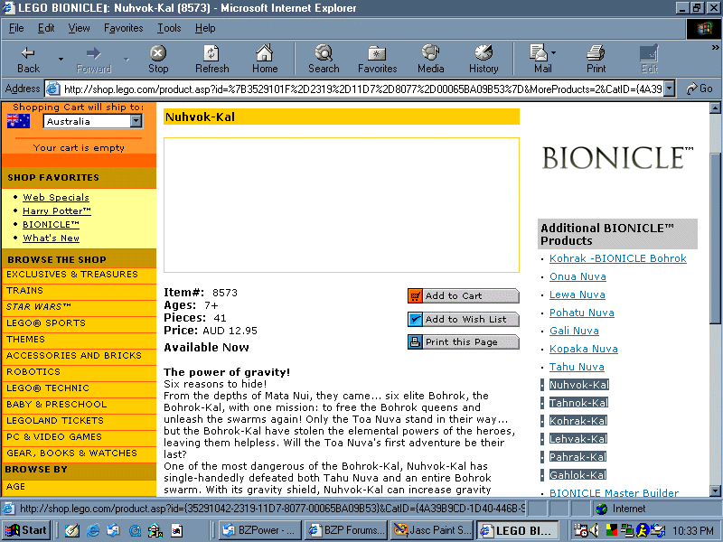Image resolution: width=723 pixels, height=542 pixels.
Task: Click the Back toolbar button
Action: coord(28,60)
